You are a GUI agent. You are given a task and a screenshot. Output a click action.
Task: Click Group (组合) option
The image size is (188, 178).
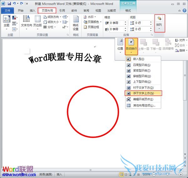click(181, 45)
